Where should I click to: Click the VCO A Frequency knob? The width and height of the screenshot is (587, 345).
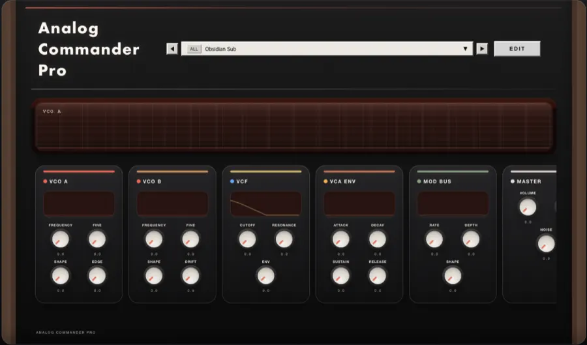tap(60, 239)
